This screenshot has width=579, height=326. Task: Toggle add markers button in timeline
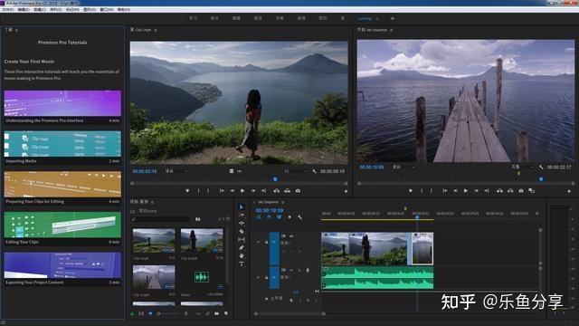(289, 217)
